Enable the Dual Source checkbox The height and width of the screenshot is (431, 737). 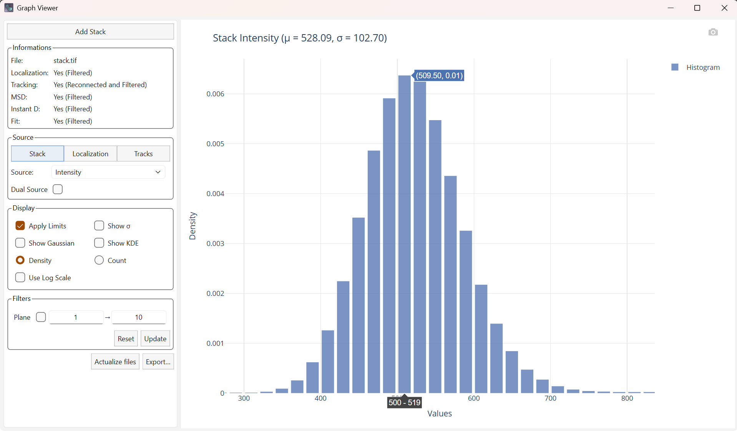(x=57, y=189)
